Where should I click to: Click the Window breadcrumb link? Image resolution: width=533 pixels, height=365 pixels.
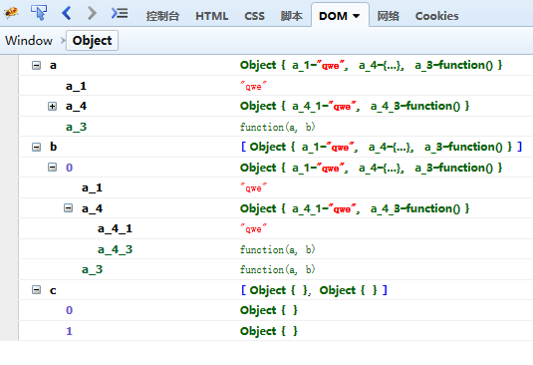pyautogui.click(x=29, y=41)
